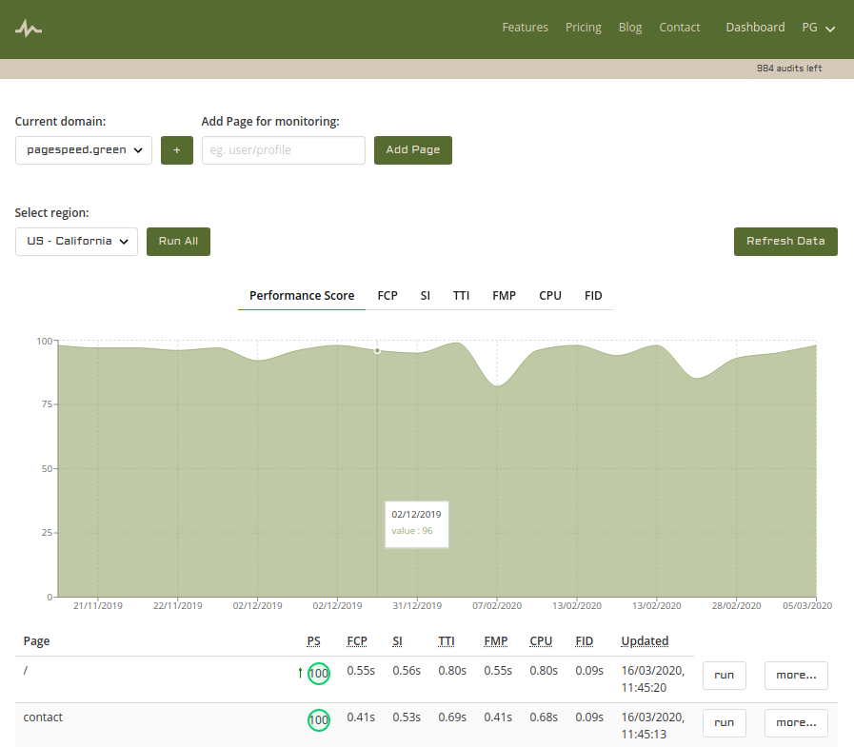This screenshot has height=747, width=854.
Task: Expand the current domain dropdown
Action: [84, 150]
